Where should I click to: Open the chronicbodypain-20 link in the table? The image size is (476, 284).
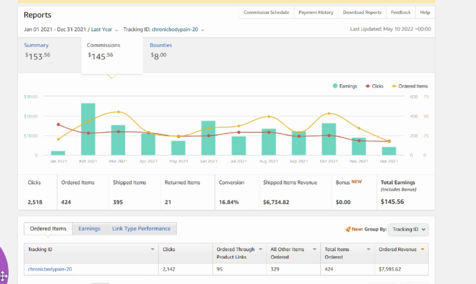point(50,269)
